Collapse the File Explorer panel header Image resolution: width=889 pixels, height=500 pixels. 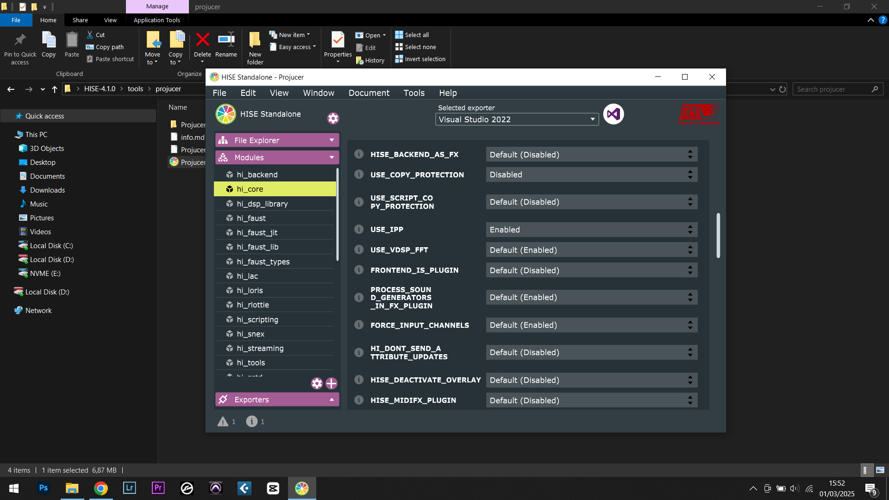point(277,140)
